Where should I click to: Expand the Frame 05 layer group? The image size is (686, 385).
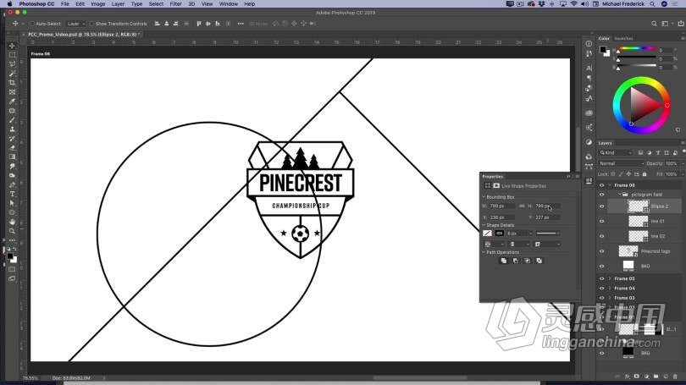610,278
